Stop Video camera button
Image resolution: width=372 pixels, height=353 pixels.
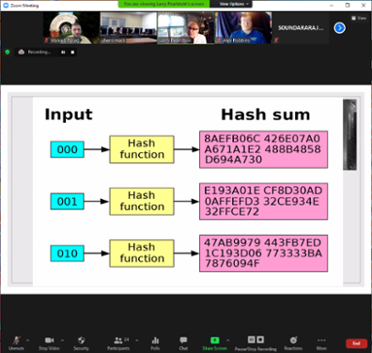(49, 343)
